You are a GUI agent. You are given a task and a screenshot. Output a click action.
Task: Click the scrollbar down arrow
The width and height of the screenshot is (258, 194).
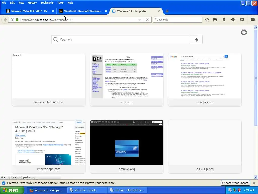pyautogui.click(x=256, y=177)
